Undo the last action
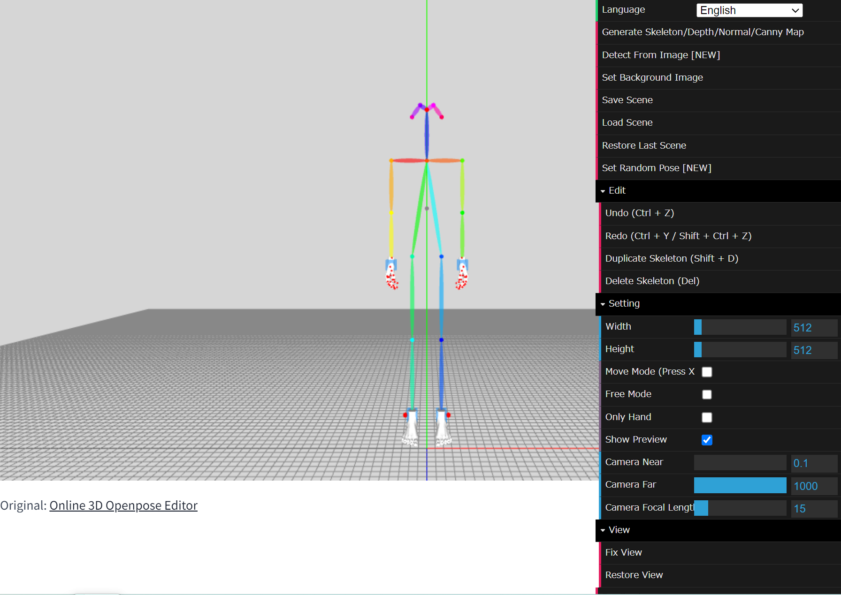 (x=639, y=213)
